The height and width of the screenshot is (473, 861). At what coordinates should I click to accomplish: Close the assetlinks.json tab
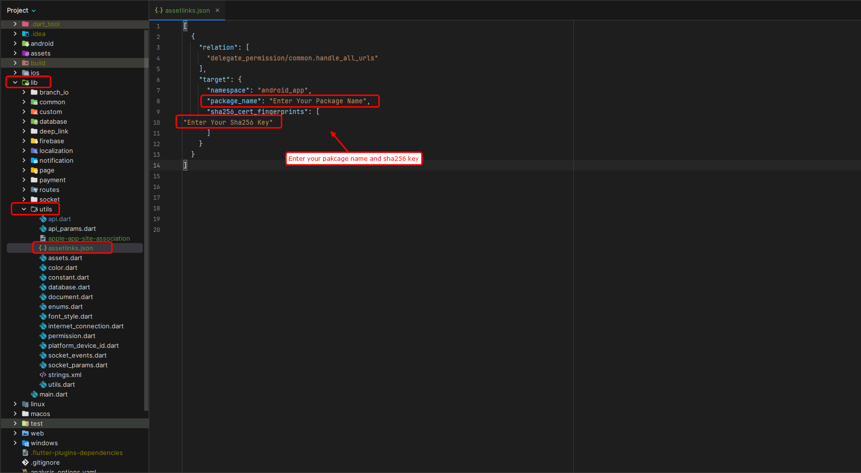217,10
